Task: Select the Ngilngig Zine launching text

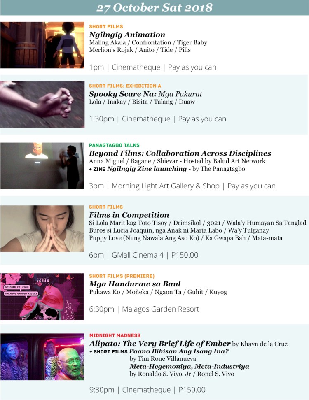Action: 147,169
